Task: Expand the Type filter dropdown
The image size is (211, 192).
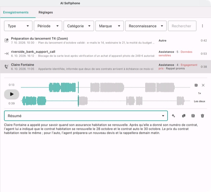Action: [x=18, y=26]
